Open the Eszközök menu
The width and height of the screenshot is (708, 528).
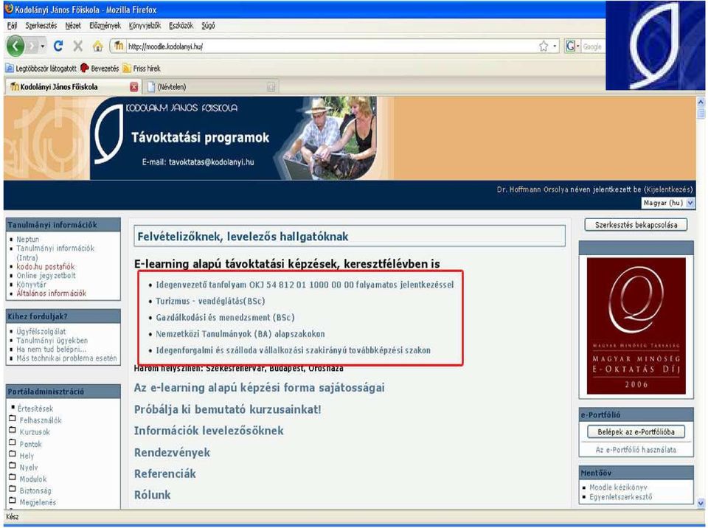pyautogui.click(x=181, y=26)
